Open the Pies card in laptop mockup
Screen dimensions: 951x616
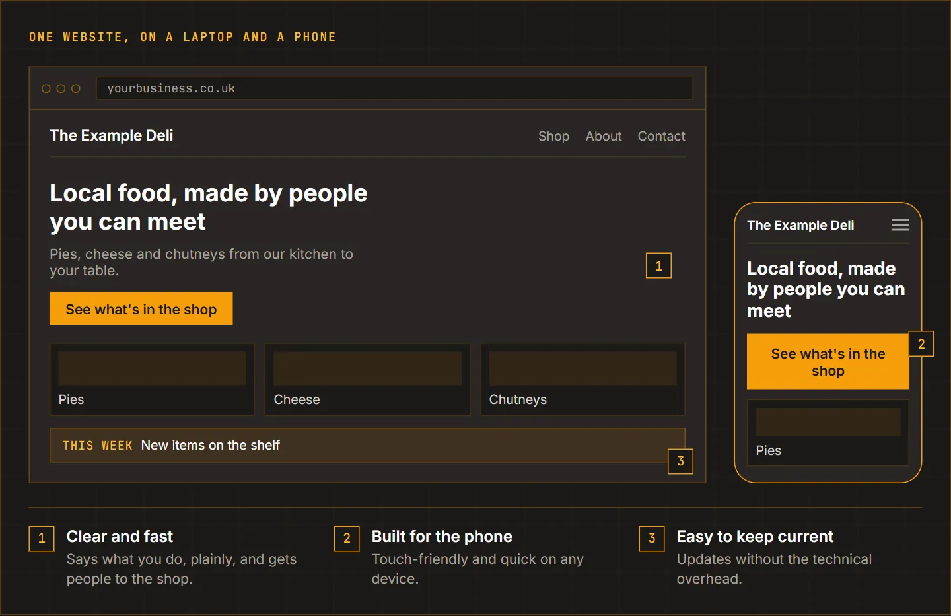coord(152,380)
